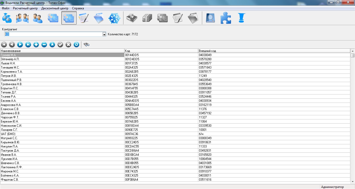Open the people icon beside the money bags
355x189 pixels.
point(22,18)
